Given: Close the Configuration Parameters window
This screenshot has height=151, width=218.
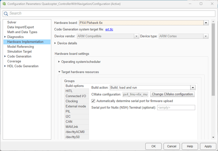Looking at the screenshot, I should coord(212,4).
